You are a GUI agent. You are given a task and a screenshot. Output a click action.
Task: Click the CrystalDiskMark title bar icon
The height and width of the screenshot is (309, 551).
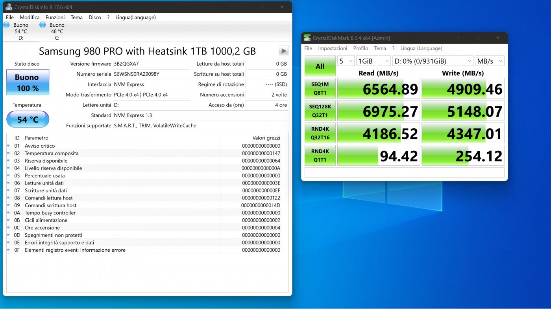pyautogui.click(x=307, y=38)
